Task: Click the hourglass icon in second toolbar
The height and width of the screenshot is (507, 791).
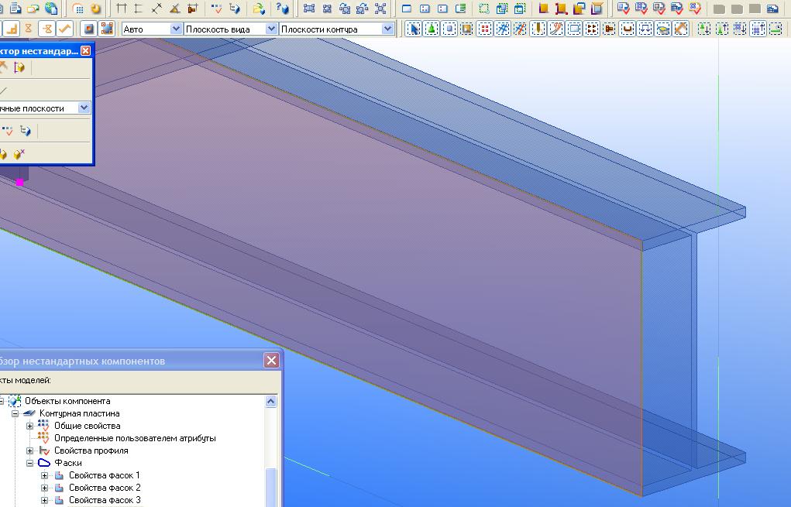Action: click(x=29, y=29)
